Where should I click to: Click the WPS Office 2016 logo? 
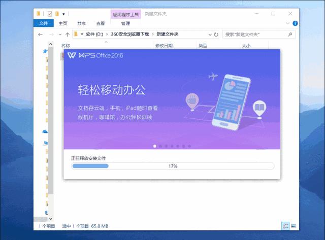pos(95,55)
